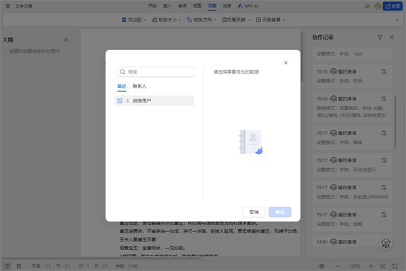Check the 微信用户 contact checkbox

click(120, 101)
